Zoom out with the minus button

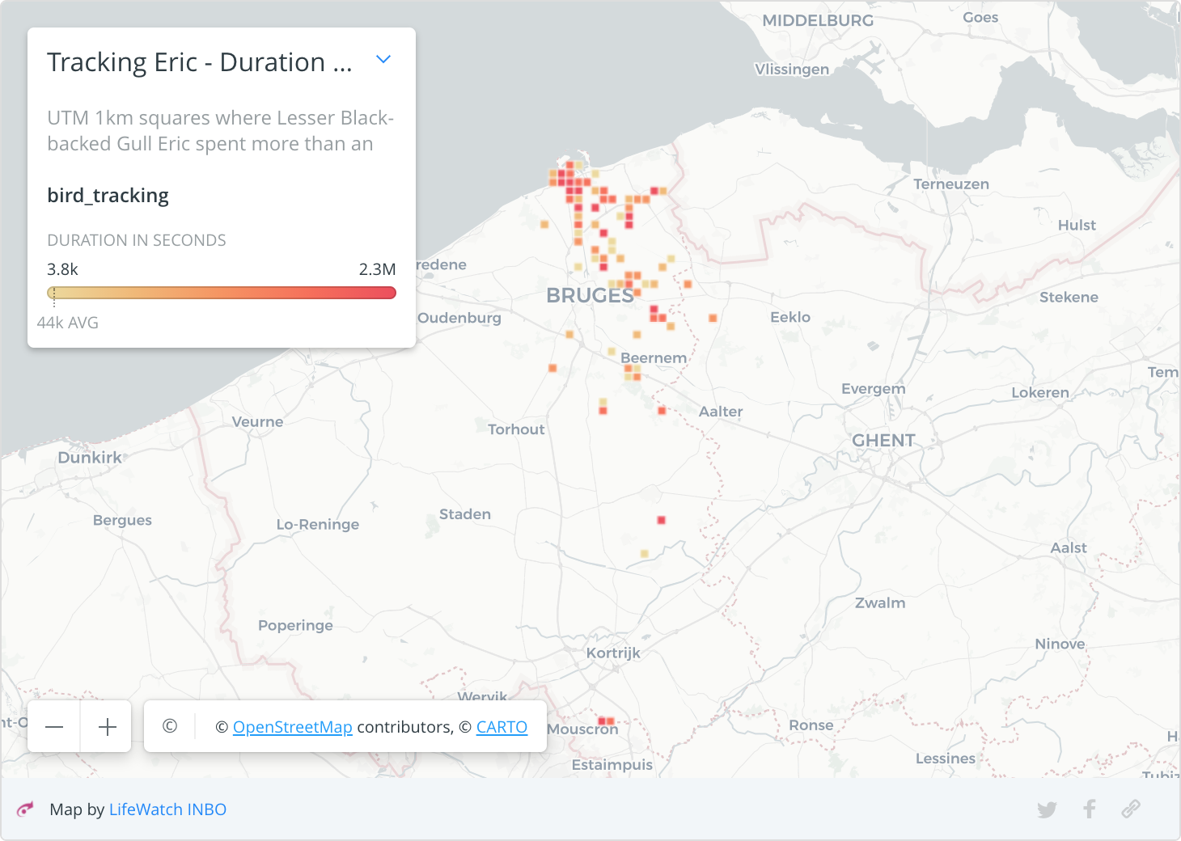[x=54, y=726]
